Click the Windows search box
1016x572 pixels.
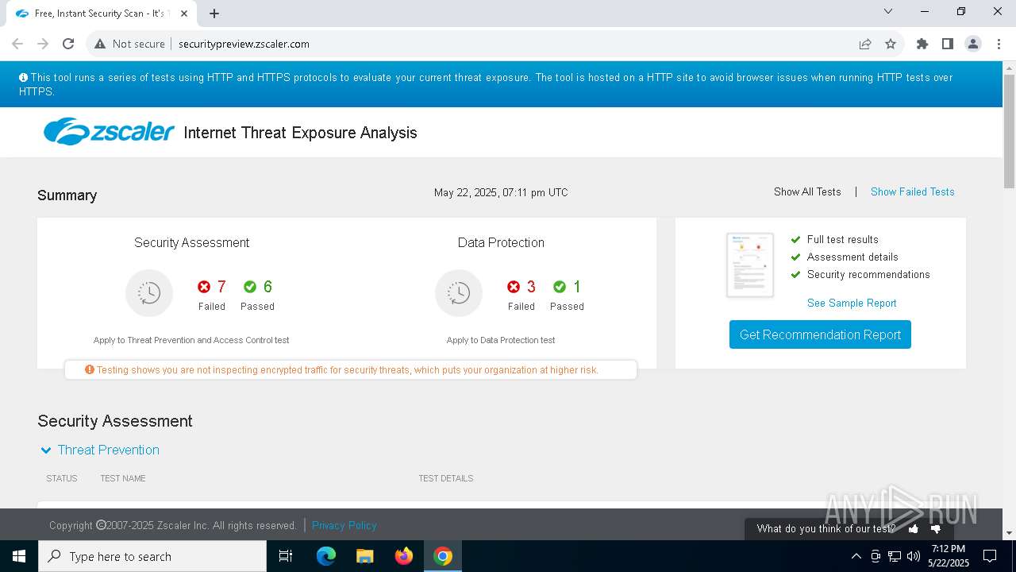pos(152,556)
